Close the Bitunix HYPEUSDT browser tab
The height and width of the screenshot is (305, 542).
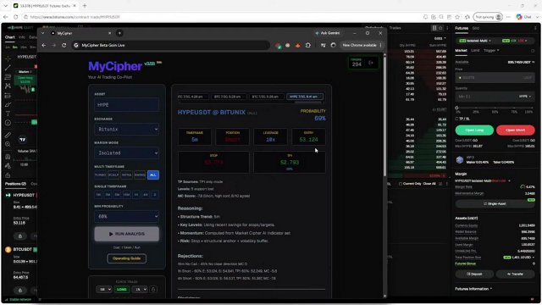pos(75,6)
